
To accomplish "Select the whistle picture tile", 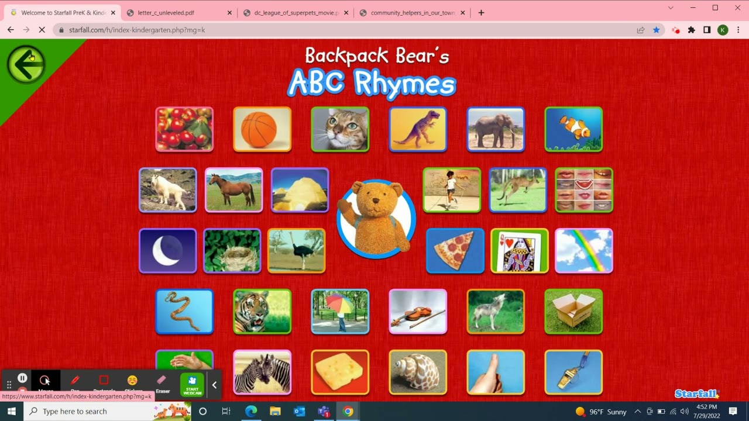I will click(573, 372).
